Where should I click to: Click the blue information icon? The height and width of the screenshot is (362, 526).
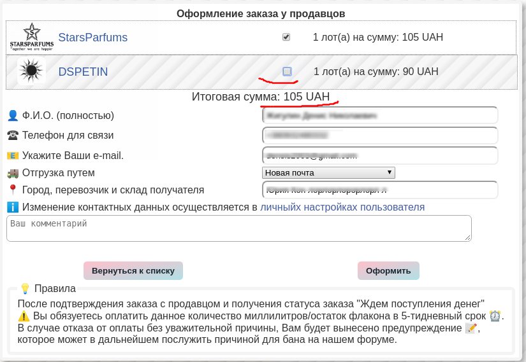click(13, 207)
